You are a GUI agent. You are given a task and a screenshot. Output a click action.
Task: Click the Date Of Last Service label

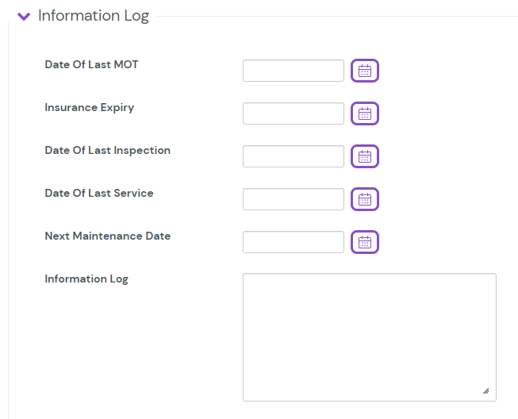click(x=99, y=193)
